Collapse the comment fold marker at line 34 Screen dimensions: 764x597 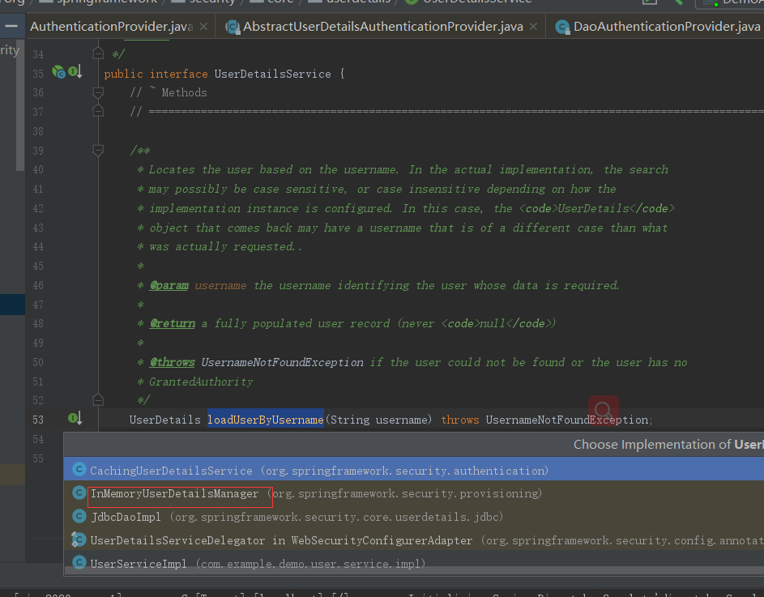click(98, 53)
